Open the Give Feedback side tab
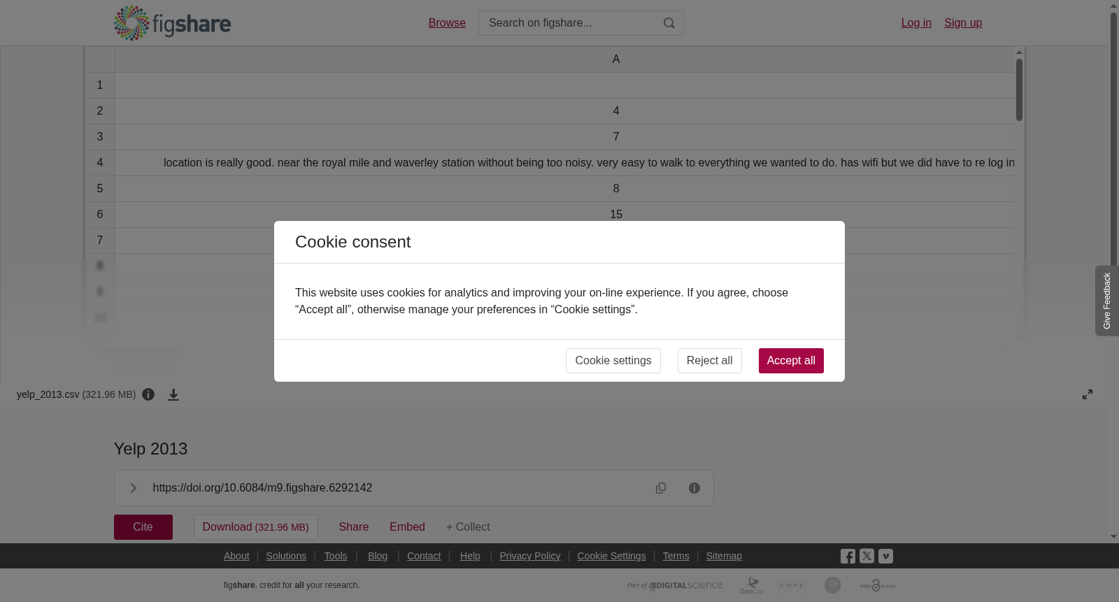Screen dimensions: 1119x602 tap(1106, 301)
